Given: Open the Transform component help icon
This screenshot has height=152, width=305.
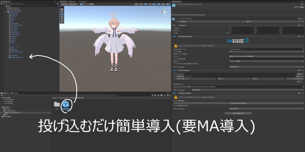Looking at the screenshot, I should (x=298, y=26).
